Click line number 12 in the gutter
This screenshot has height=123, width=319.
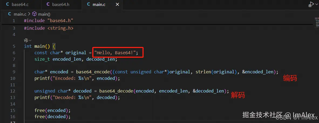(12, 91)
